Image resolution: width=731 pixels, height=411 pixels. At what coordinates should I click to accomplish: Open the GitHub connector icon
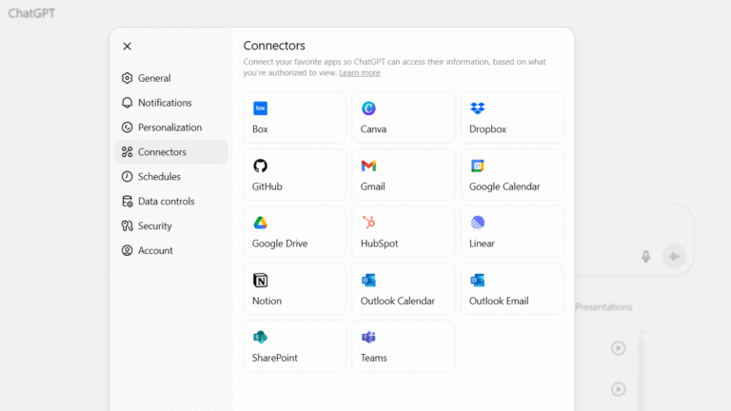[x=260, y=166]
